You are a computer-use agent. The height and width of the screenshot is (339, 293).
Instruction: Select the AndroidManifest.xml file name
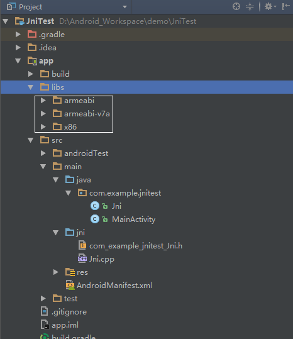pyautogui.click(x=114, y=286)
